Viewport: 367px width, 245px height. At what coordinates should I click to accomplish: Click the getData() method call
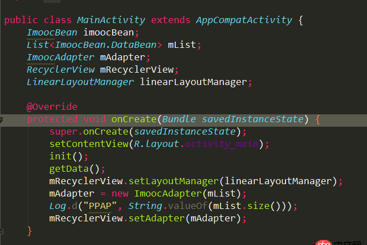74,169
